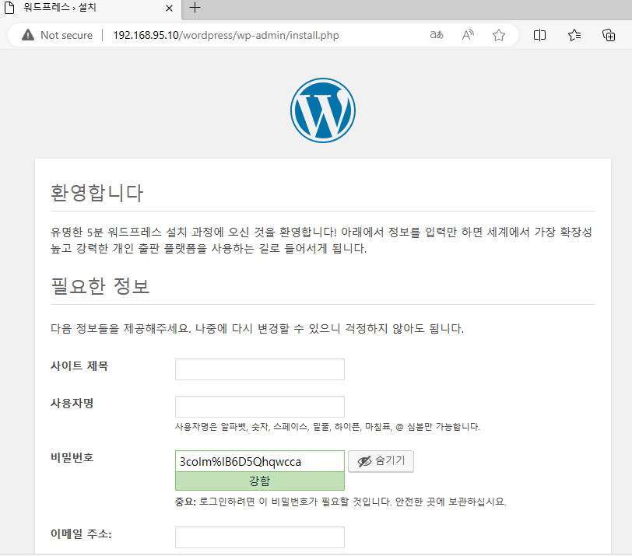Open the translate page icon
Viewport: 632px width, 556px height.
click(x=437, y=35)
